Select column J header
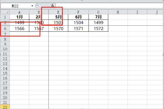The width and height of the screenshot is (164, 109). coord(156,12)
